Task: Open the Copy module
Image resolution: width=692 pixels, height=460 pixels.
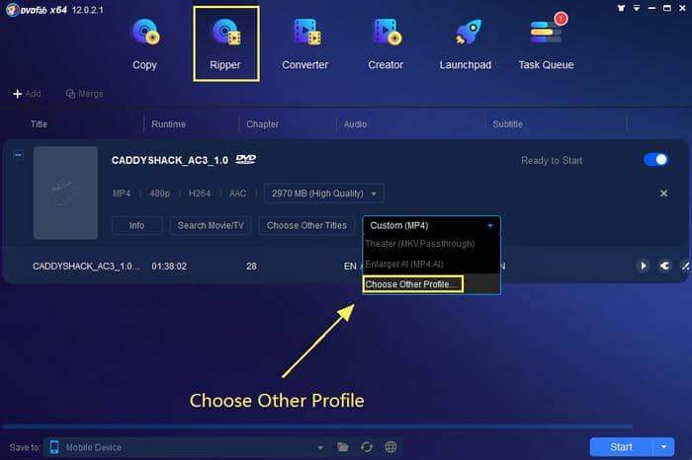Action: coord(144,44)
